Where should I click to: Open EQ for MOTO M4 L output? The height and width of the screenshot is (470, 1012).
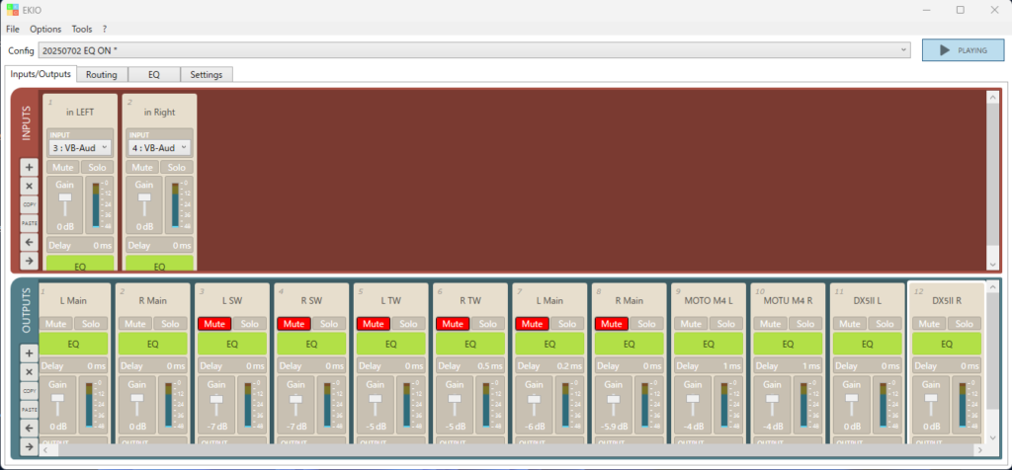pos(709,345)
